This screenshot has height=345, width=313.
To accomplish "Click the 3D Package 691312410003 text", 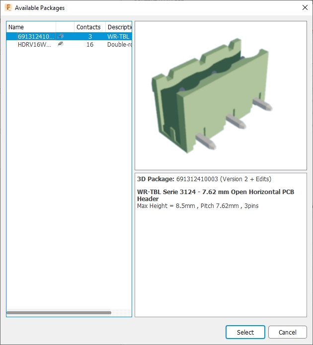I will coord(204,179).
